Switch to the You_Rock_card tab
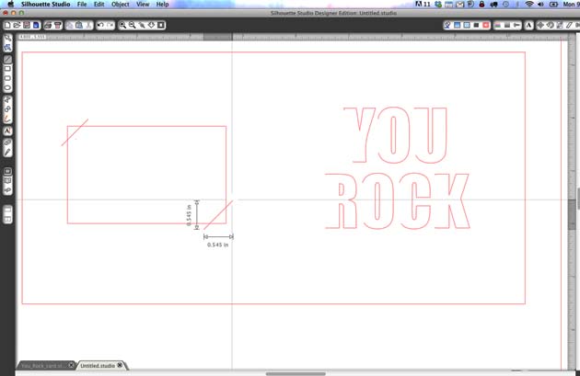Image resolution: width=580 pixels, height=376 pixels. click(41, 366)
